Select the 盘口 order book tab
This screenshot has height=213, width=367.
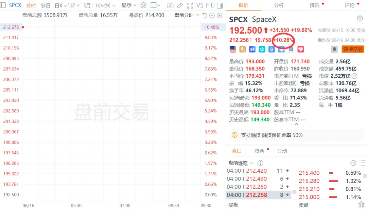point(237,151)
